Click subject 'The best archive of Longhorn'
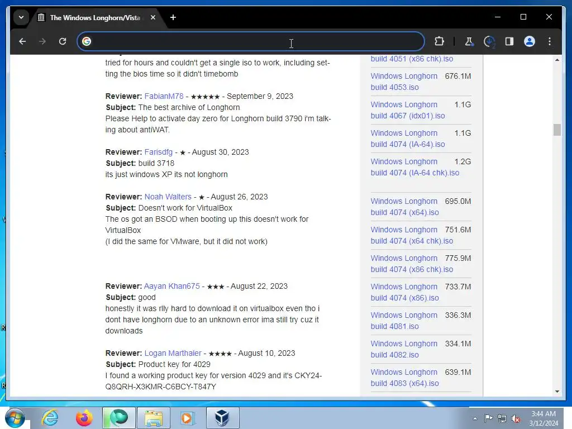The image size is (572, 429). pos(189,108)
